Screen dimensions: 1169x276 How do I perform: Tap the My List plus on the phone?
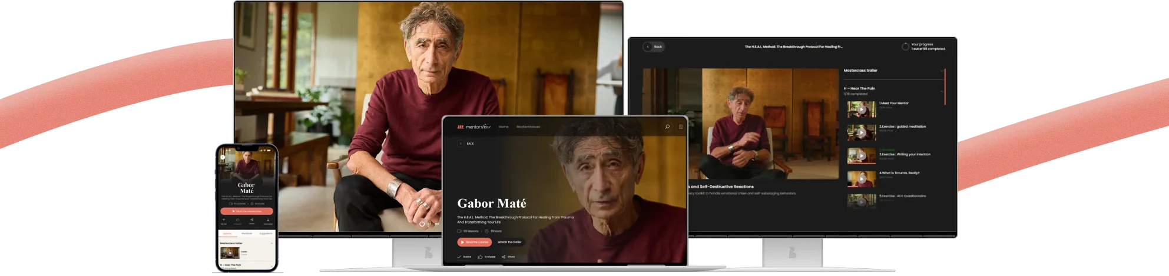click(224, 220)
